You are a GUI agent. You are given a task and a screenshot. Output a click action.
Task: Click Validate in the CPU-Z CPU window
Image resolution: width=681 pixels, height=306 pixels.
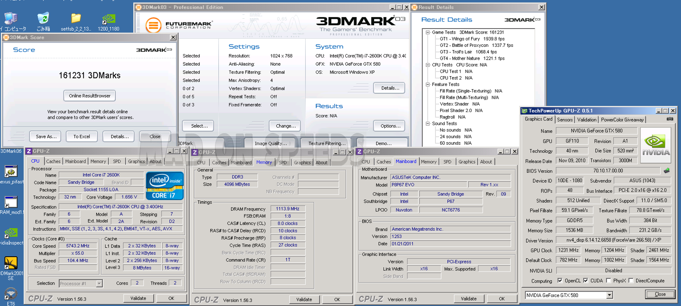138,298
